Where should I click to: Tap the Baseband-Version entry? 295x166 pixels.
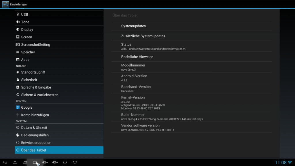(x=192, y=88)
